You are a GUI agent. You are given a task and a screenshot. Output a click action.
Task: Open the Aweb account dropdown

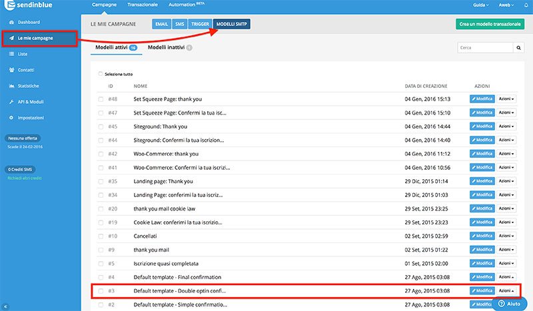[x=506, y=5]
